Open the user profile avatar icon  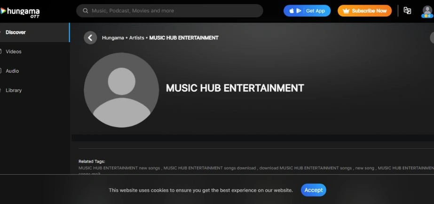point(426,11)
